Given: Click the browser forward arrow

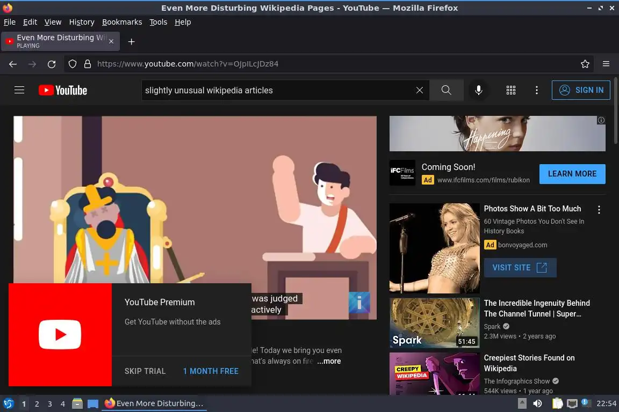Looking at the screenshot, I should pos(32,64).
